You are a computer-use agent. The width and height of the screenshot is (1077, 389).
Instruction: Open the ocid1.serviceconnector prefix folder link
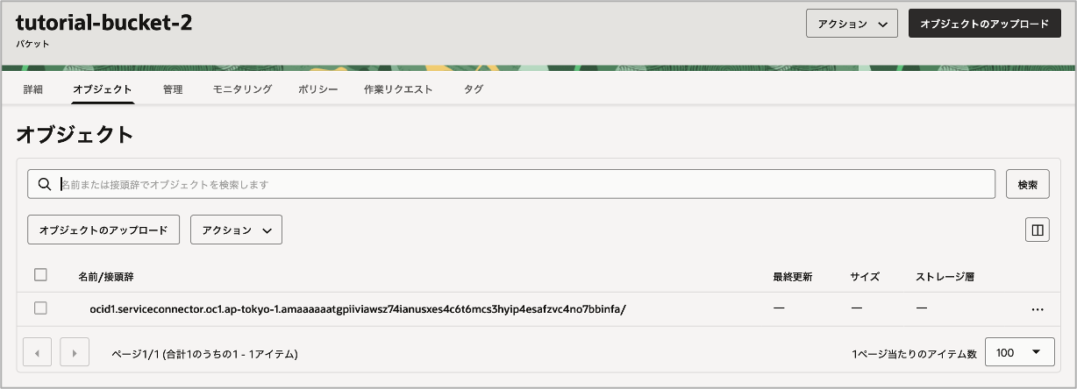tap(358, 309)
